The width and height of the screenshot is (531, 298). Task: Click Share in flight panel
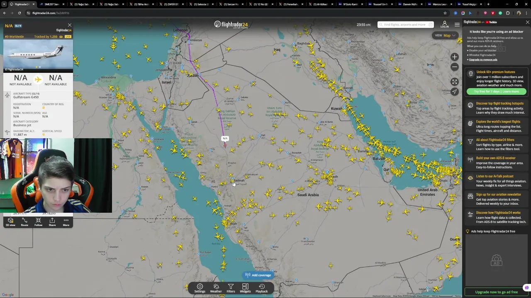click(52, 222)
